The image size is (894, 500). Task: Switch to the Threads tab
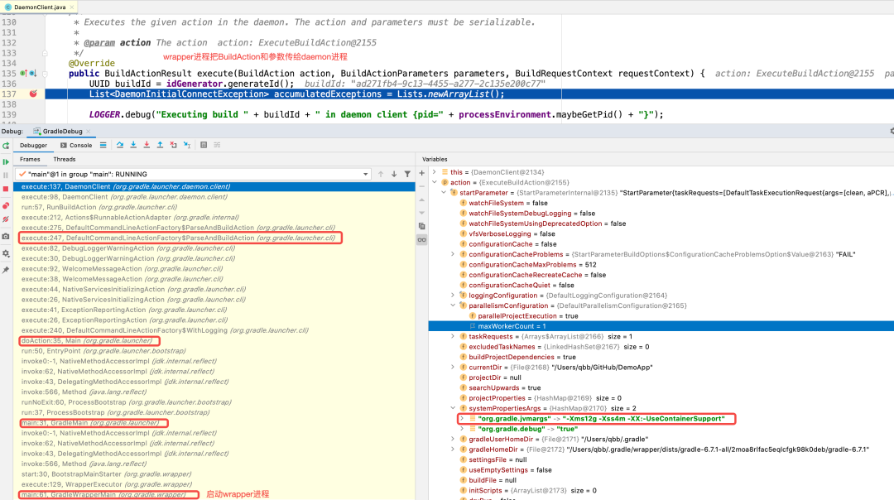click(65, 159)
